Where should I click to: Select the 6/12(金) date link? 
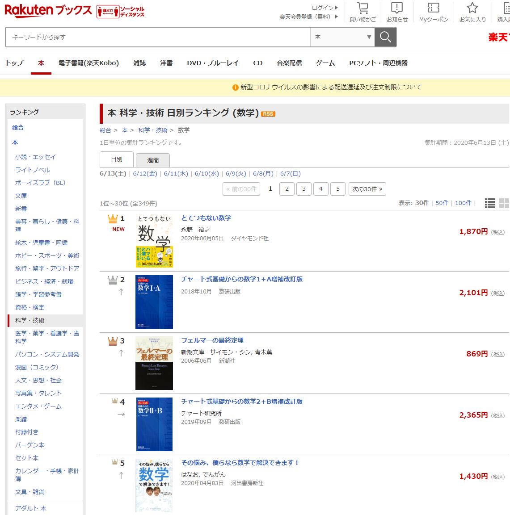[x=145, y=174]
